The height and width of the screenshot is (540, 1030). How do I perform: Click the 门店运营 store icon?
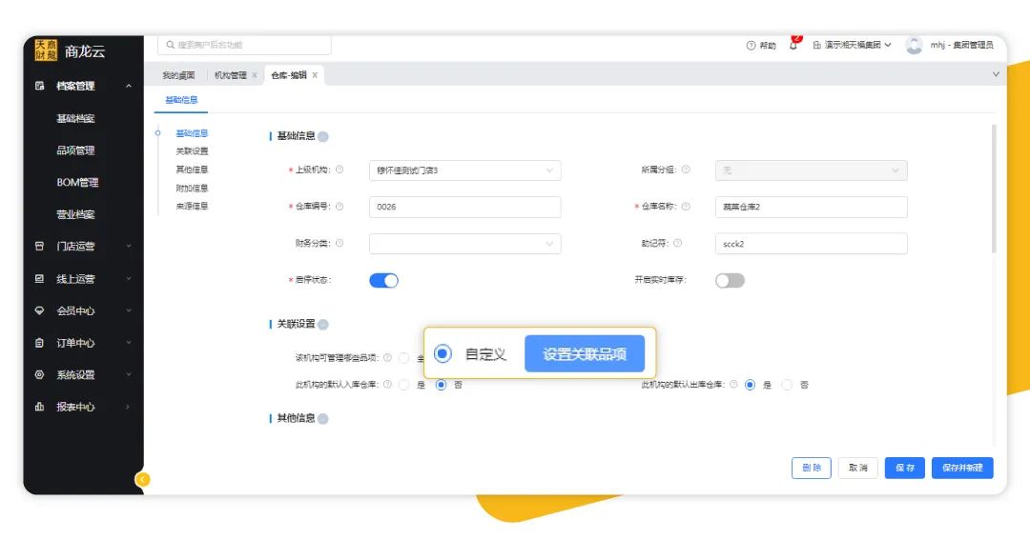pos(39,247)
